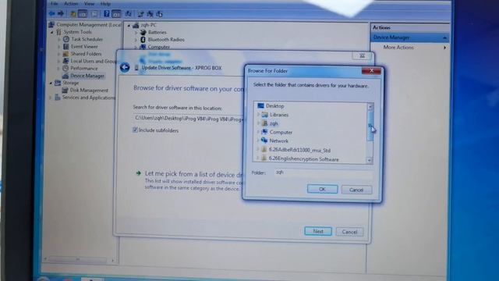Click the Up one level folder toolbar icon

click(x=73, y=14)
